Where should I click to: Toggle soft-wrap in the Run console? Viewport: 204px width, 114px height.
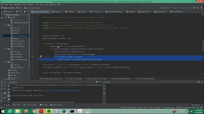9,92
